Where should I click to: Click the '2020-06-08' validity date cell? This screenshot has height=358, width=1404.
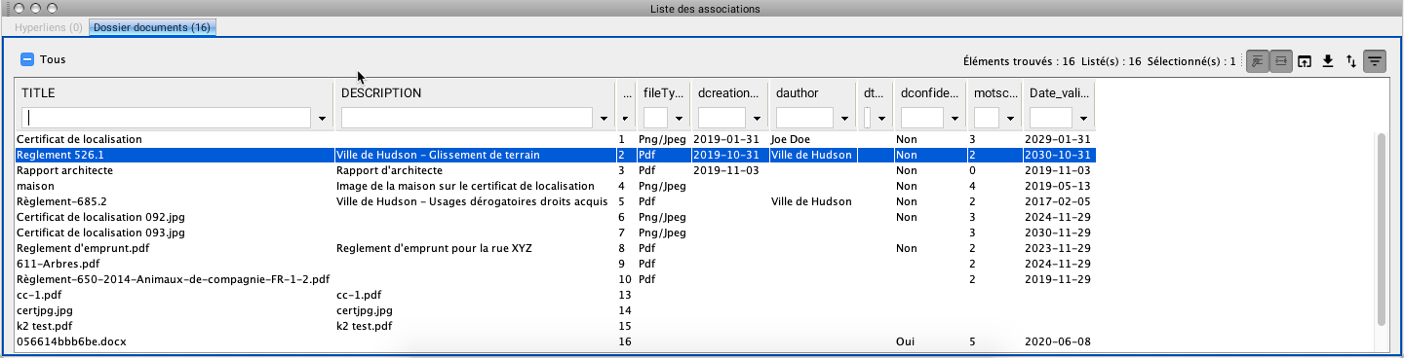pos(1058,341)
